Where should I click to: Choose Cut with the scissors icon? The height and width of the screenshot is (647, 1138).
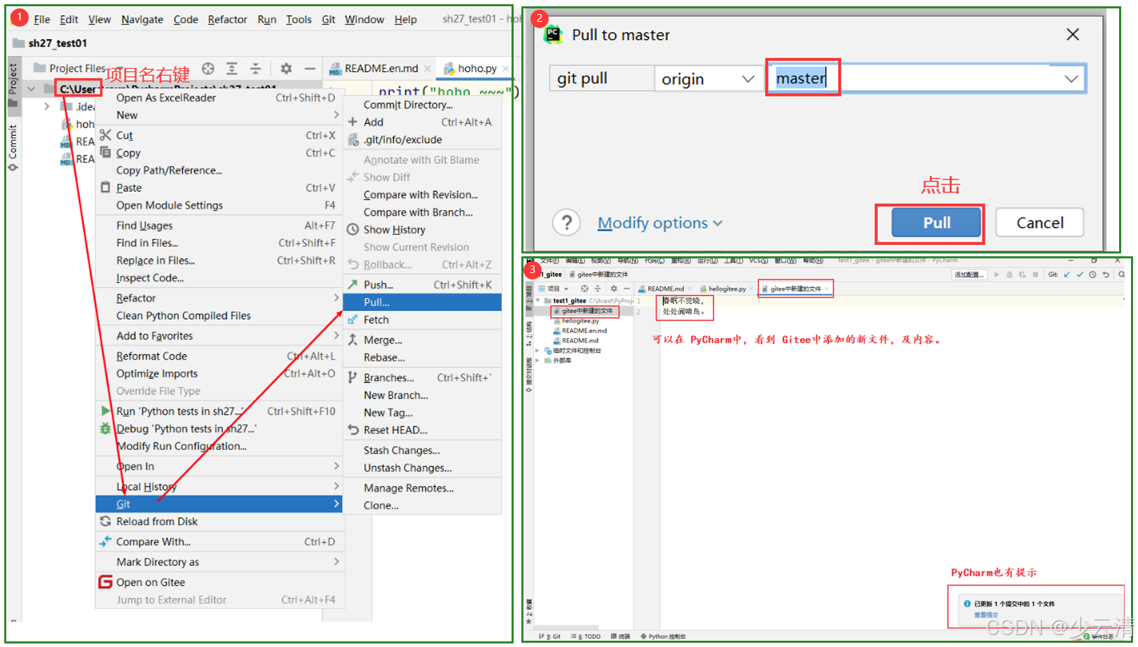pos(219,135)
